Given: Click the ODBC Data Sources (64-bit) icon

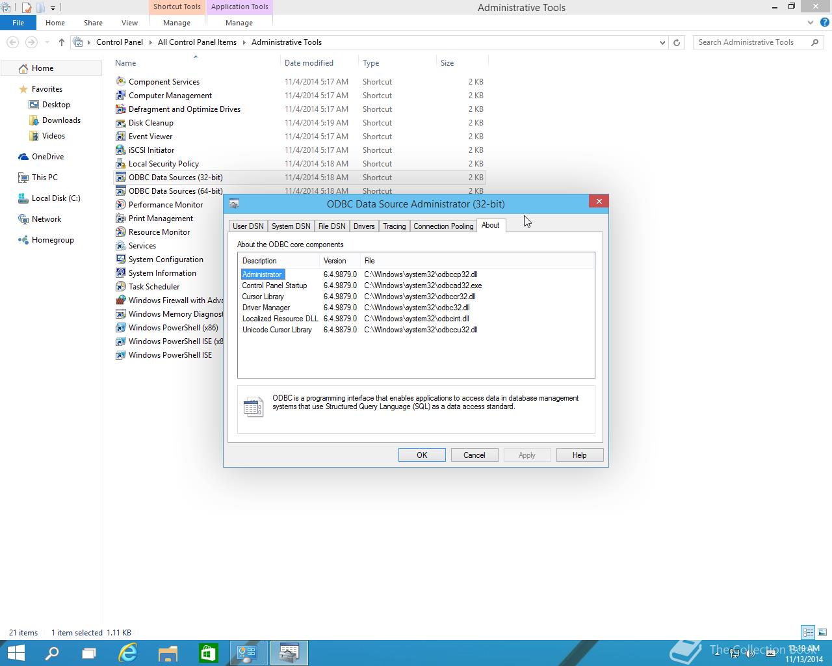Looking at the screenshot, I should [120, 191].
